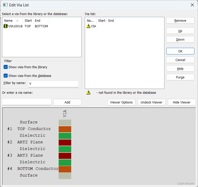Screen dimensions: 198x187
Task: Hide the viewer pane
Action: tap(182, 102)
